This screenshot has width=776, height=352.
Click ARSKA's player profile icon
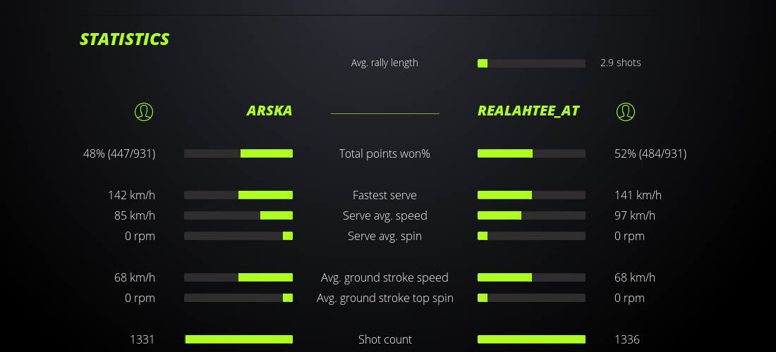tap(144, 111)
